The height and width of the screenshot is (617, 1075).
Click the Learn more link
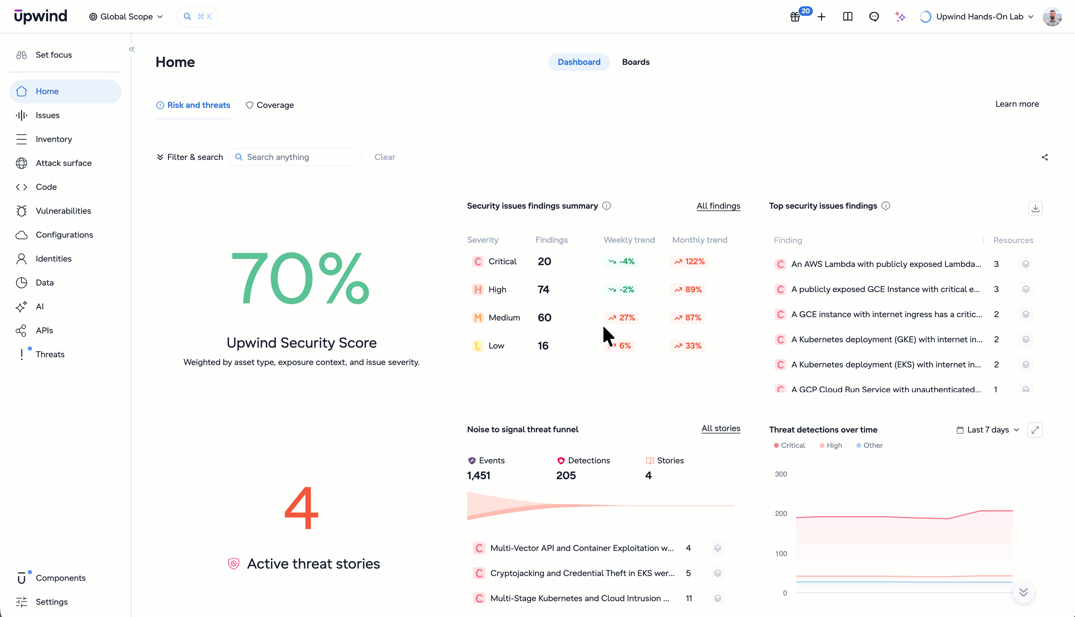tap(1017, 104)
